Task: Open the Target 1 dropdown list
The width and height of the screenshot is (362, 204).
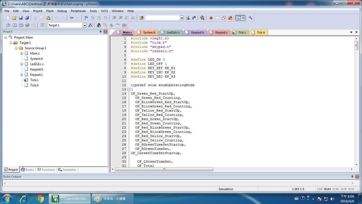Action: click(x=84, y=25)
